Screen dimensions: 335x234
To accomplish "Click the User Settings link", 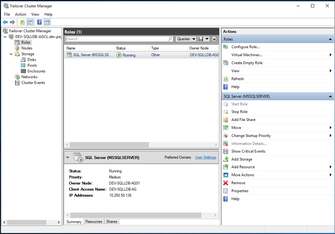I will pos(206,157).
